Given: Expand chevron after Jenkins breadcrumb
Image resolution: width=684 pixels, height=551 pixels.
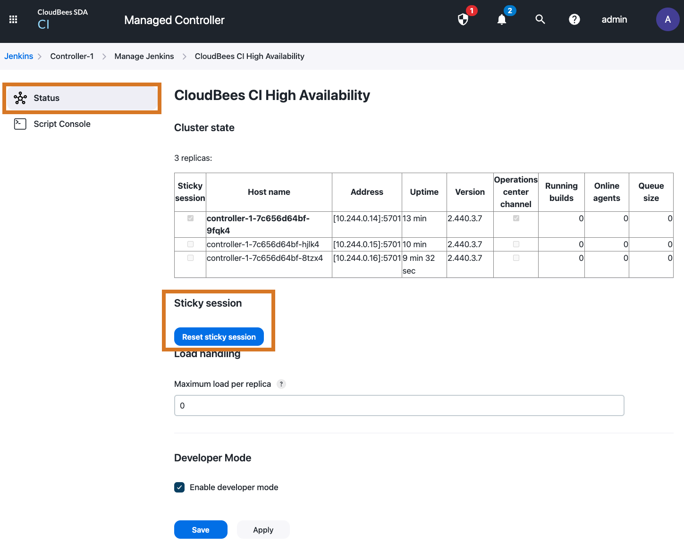Looking at the screenshot, I should [40, 57].
